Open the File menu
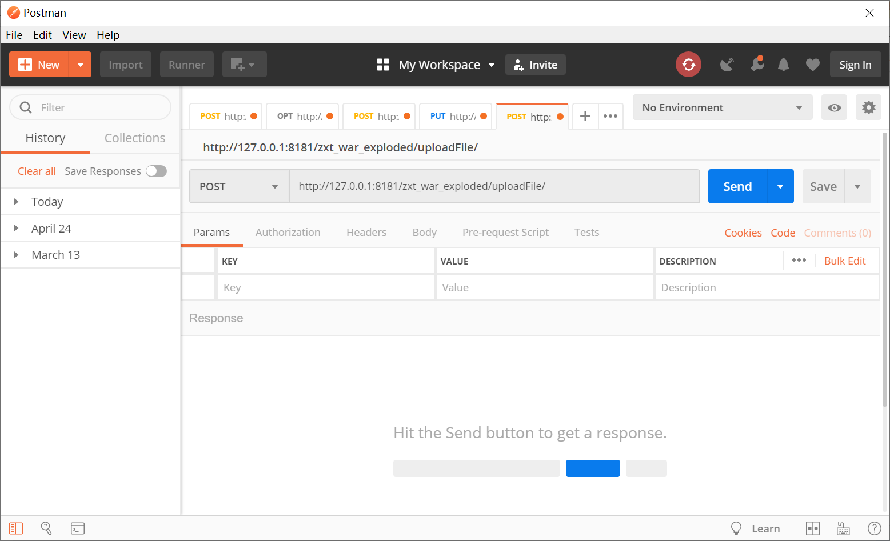Screen dimensions: 890x541 (x=14, y=35)
